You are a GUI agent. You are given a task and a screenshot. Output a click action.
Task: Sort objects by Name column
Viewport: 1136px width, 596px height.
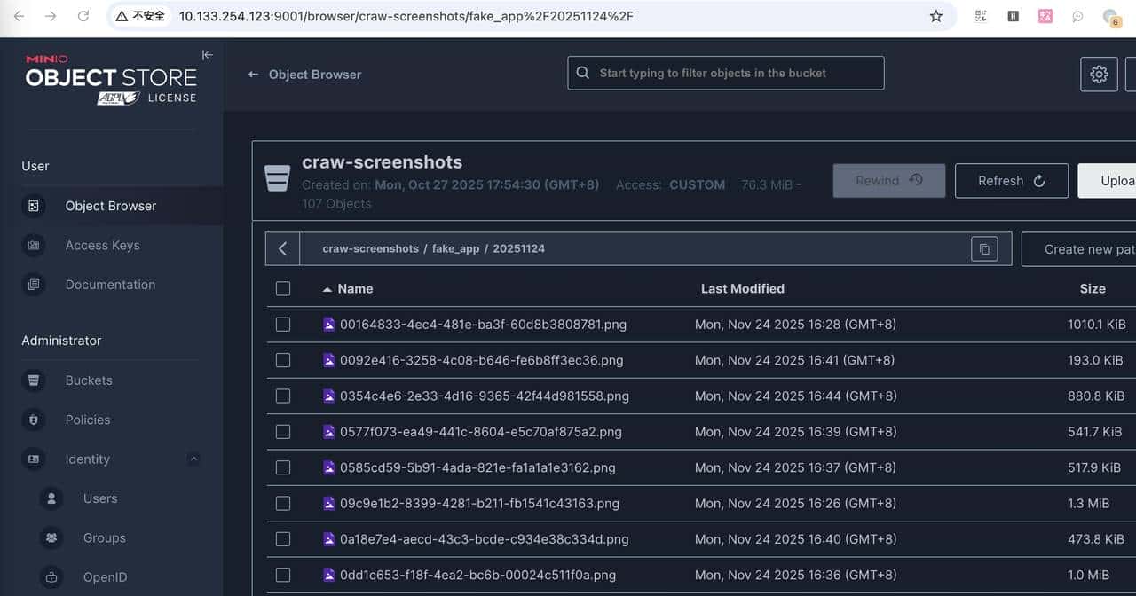(348, 288)
